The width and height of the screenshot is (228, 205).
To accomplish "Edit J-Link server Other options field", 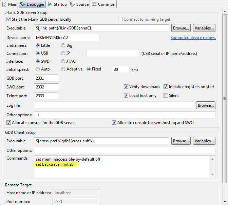I will pos(125,115).
